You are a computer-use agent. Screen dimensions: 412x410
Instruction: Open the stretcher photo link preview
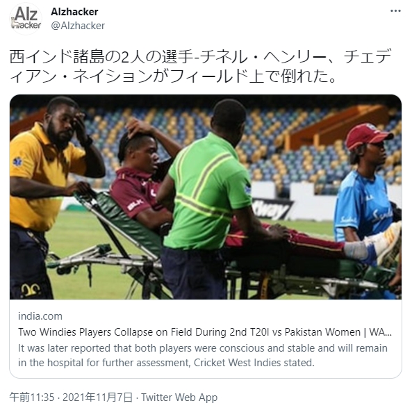pos(206,197)
